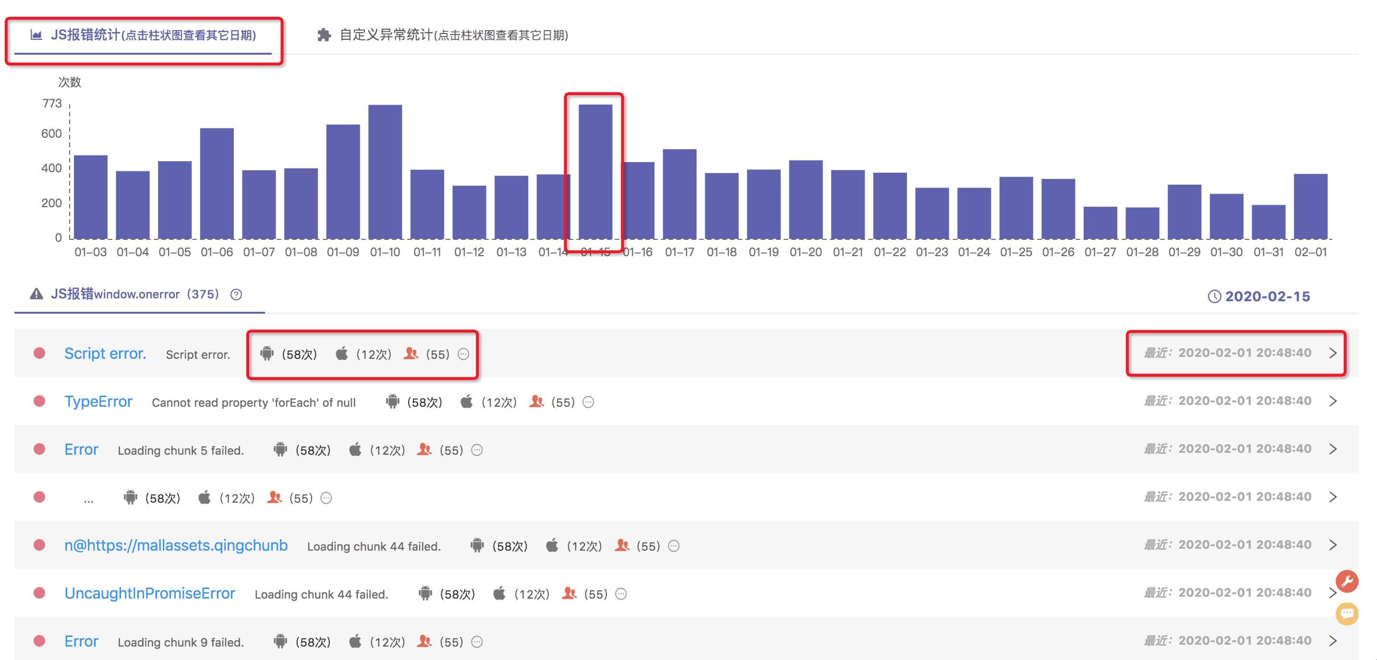1377x660 pixels.
Task: Select the 01-27 bar in the chart
Action: tap(1100, 223)
